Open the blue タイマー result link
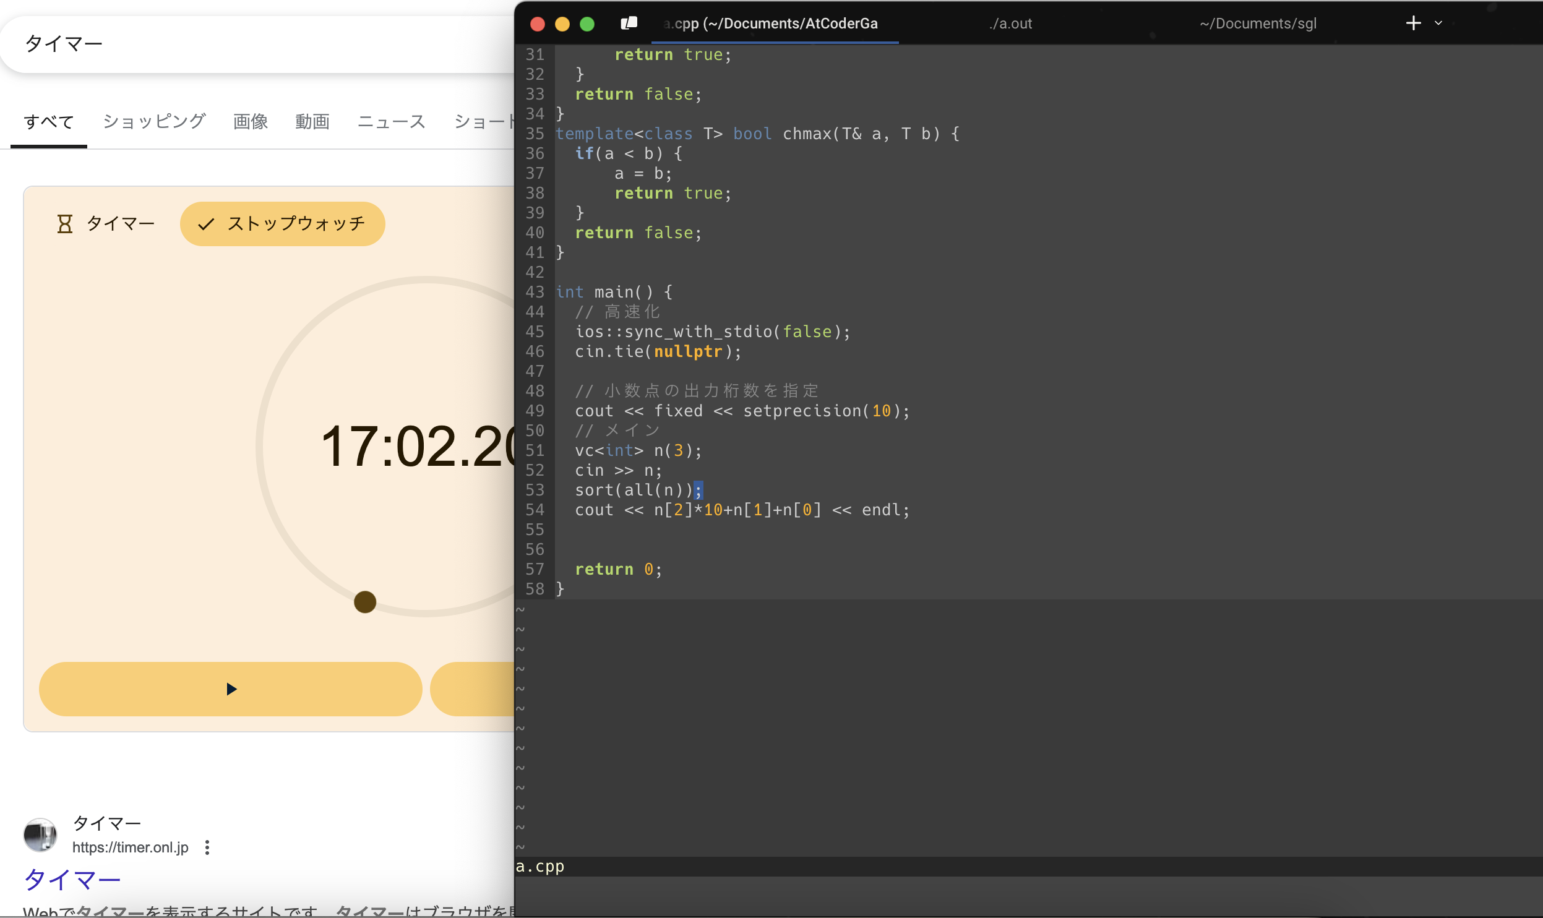Viewport: 1543px width, 918px height. pos(72,879)
